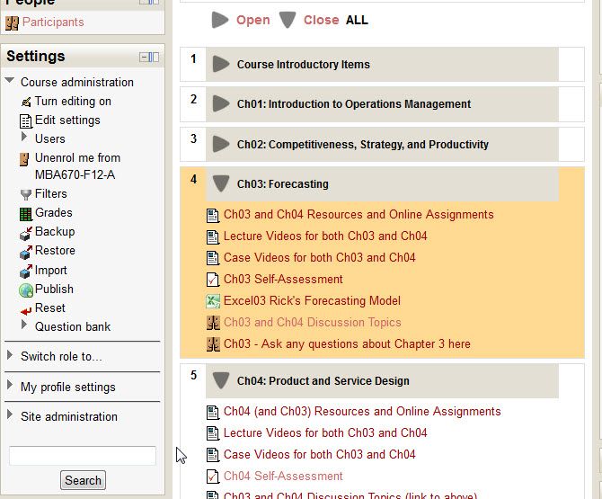602x499 pixels.
Task: Click the settings search text field
Action: coord(83,456)
